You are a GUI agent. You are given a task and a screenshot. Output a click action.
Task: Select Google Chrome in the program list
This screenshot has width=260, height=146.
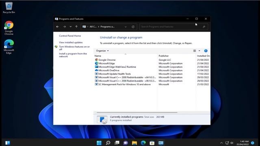(x=107, y=60)
